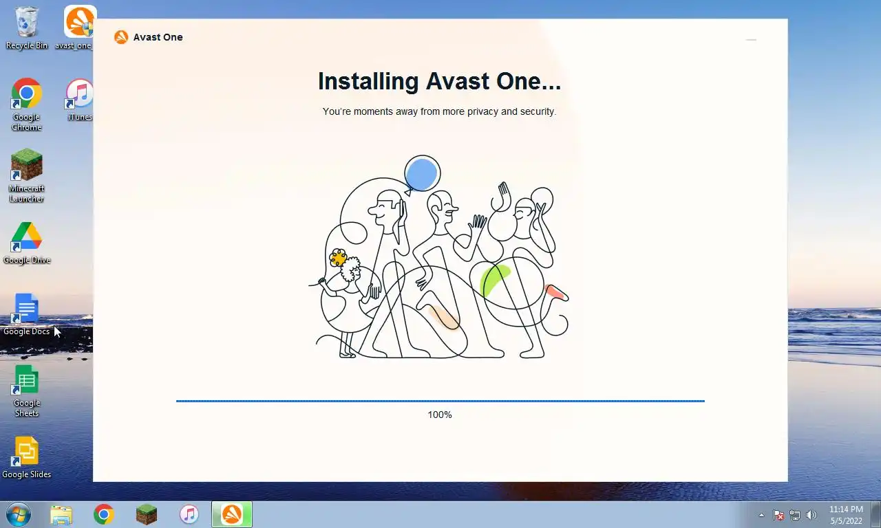Open the network tray icon
881x528 pixels.
point(795,515)
